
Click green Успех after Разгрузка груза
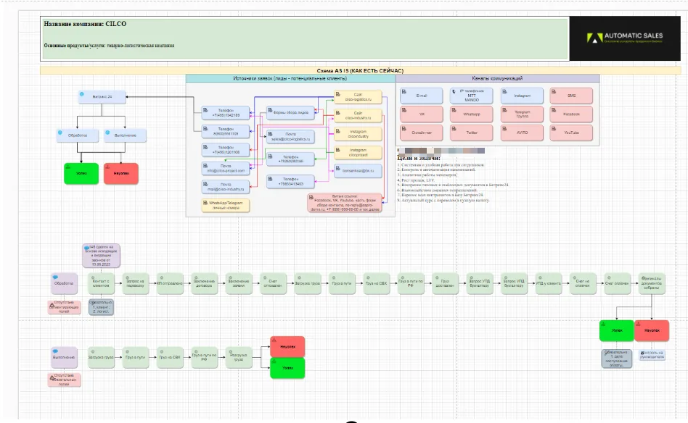point(287,368)
